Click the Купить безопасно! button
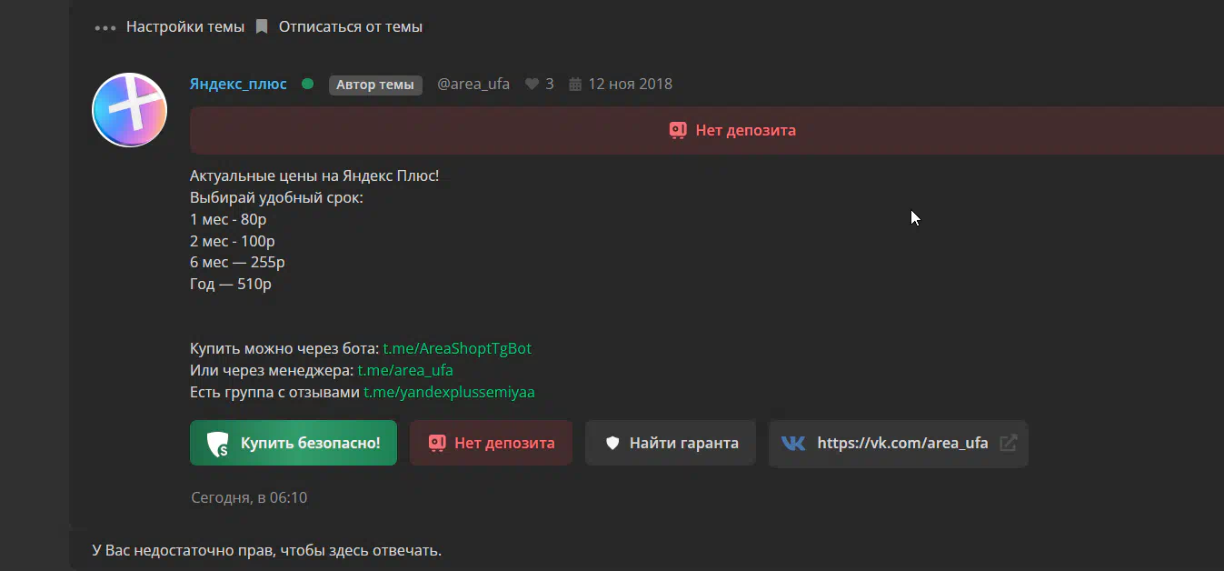Image resolution: width=1224 pixels, height=571 pixels. coord(294,443)
